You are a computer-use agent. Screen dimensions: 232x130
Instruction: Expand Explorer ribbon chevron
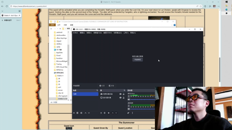point(172,25)
